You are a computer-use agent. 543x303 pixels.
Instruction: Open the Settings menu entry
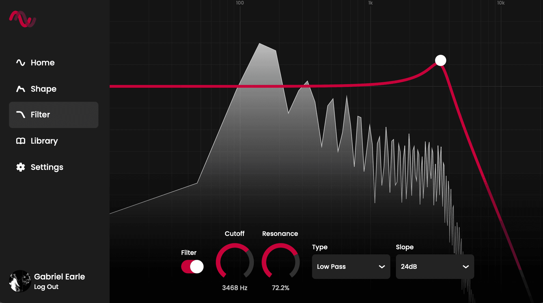click(47, 167)
